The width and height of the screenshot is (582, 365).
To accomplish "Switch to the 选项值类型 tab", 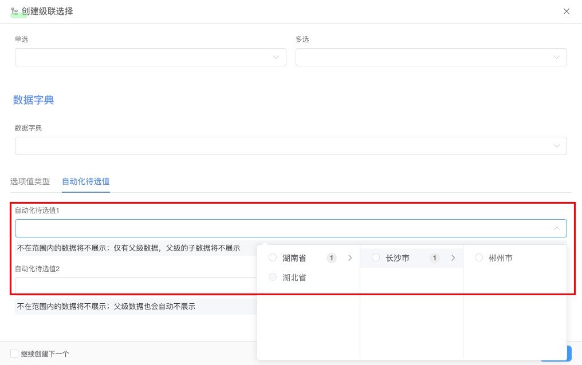I will (x=29, y=181).
